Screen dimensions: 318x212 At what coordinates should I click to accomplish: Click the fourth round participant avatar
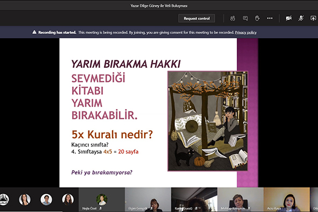coord(68,200)
